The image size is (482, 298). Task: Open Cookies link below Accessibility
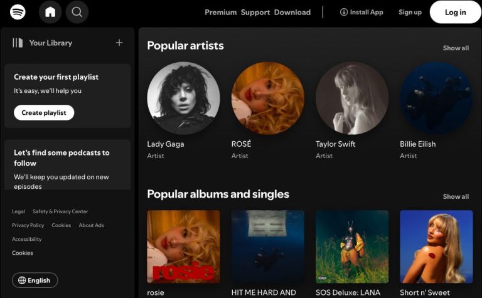pyautogui.click(x=23, y=253)
